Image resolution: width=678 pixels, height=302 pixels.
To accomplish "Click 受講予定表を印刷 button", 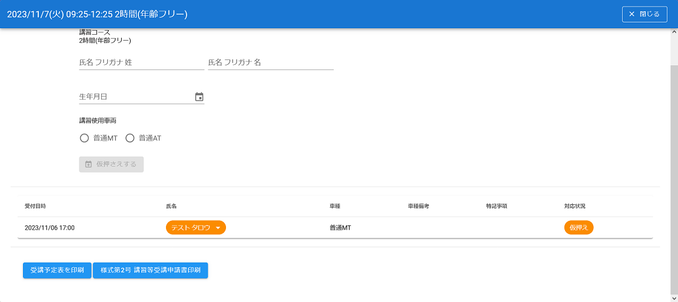I will [x=57, y=271].
